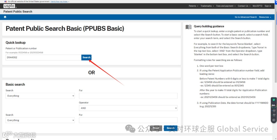Open the Resources dropdown
Image resolution: width=277 pixels, height=140 pixels.
265,17
